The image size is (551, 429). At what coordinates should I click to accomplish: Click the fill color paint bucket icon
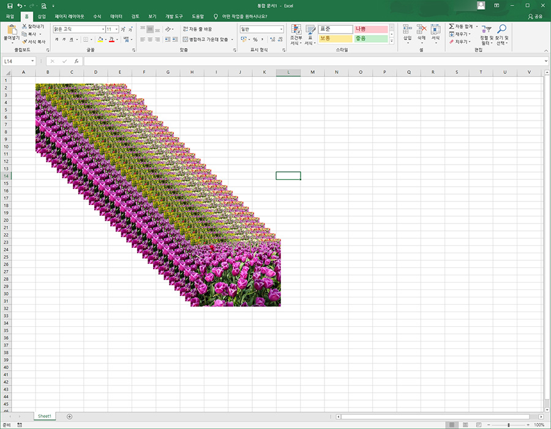click(100, 39)
